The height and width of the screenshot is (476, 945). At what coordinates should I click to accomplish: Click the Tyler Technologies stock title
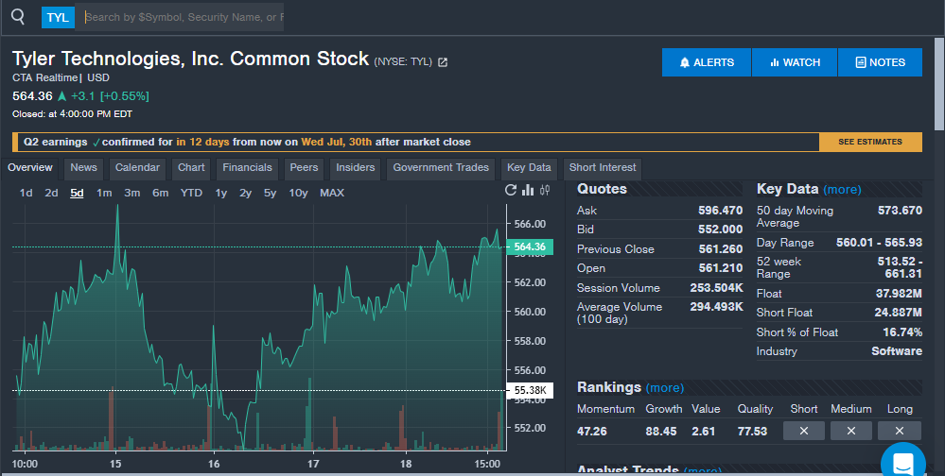pos(190,59)
